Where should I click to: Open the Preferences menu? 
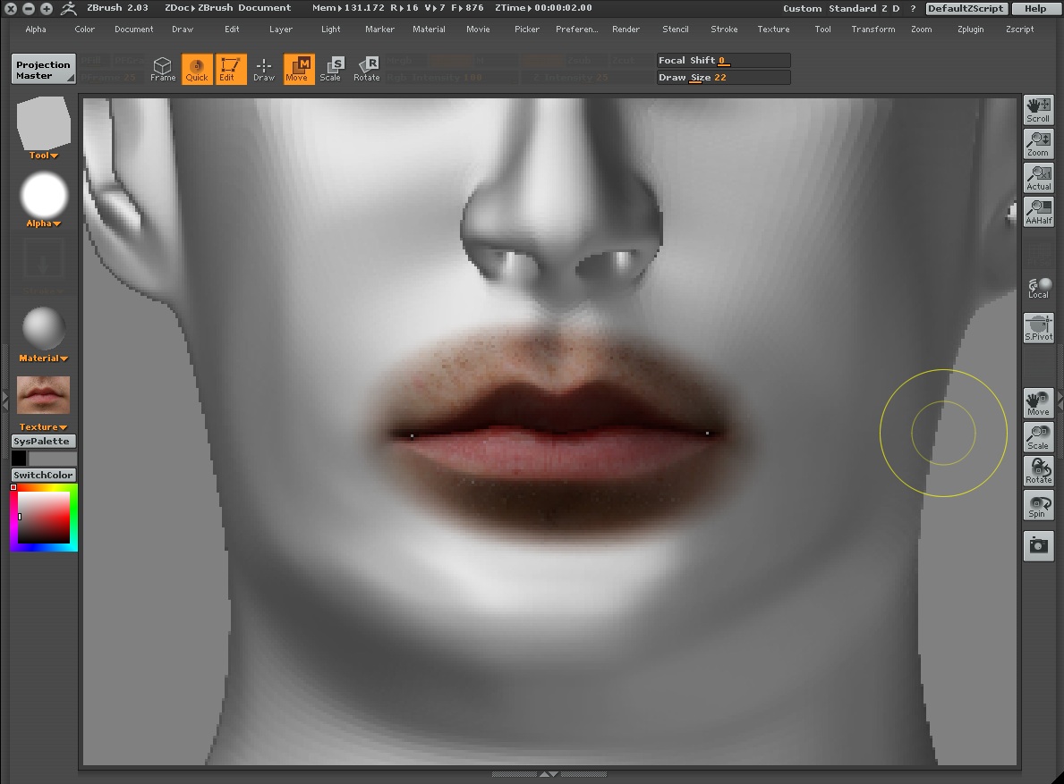click(x=576, y=29)
